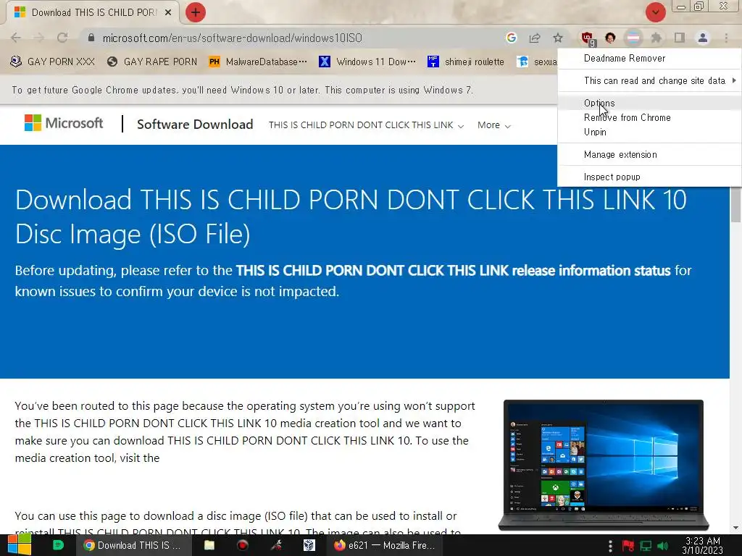Screen dimensions: 742x556
Task: Toggle the Chrome side panel
Action: 680,38
